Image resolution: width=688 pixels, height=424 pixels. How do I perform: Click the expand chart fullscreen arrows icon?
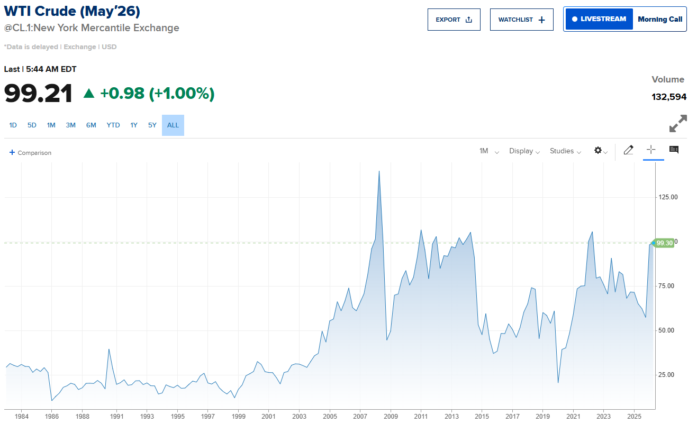[677, 124]
